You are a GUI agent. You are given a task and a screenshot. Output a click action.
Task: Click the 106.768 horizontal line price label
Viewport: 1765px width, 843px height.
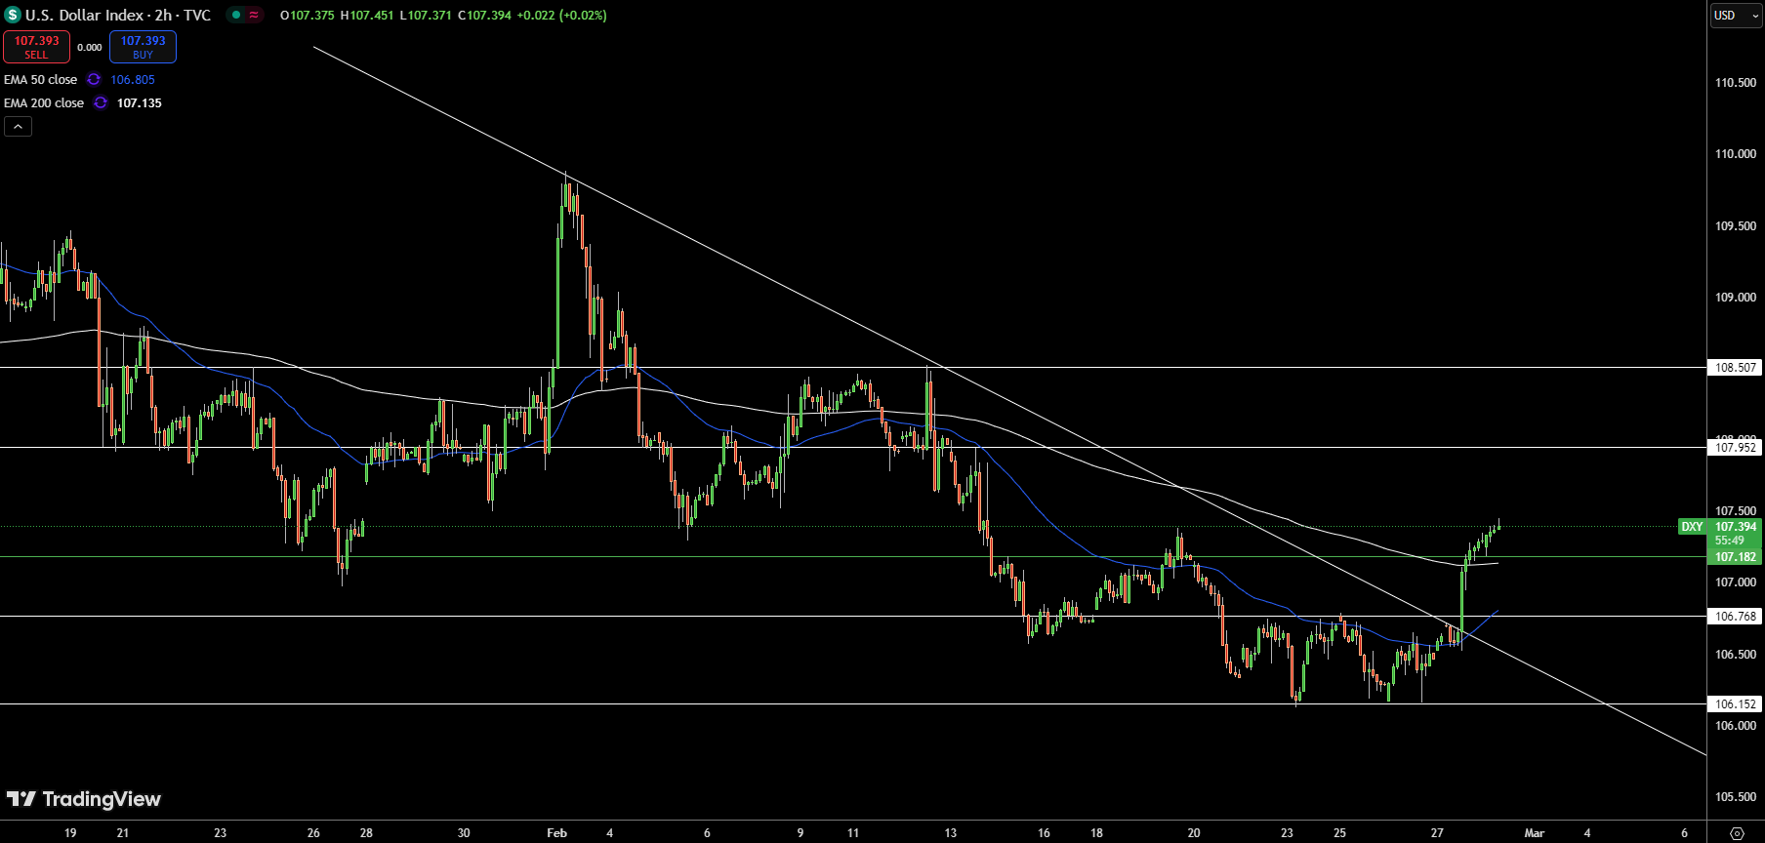coord(1736,617)
